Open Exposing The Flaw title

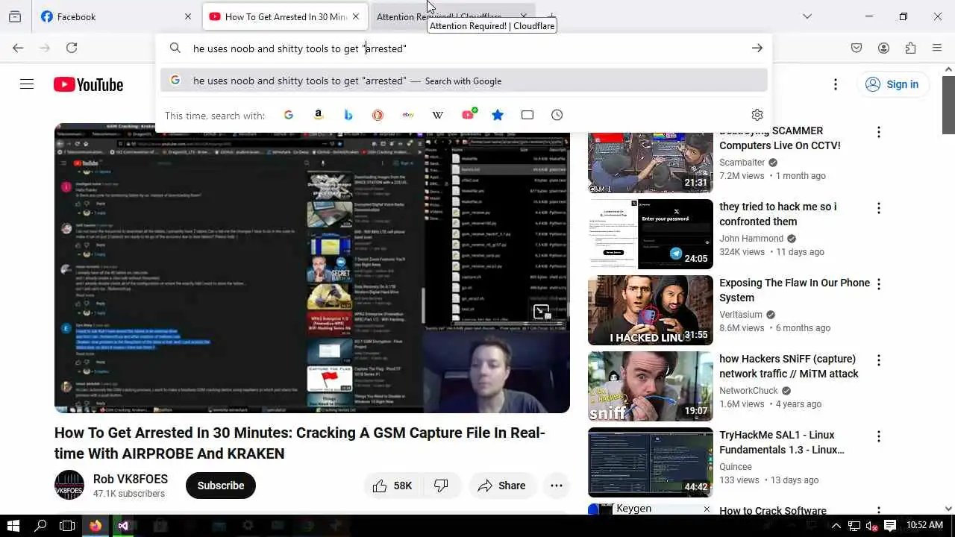pyautogui.click(x=795, y=290)
